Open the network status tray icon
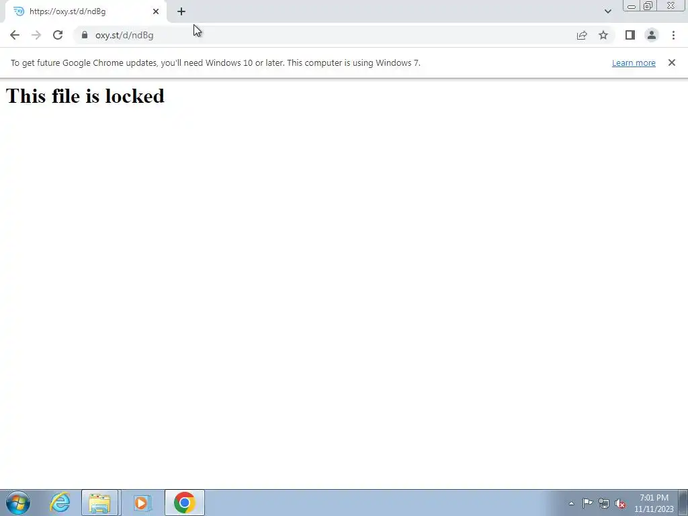 point(604,503)
